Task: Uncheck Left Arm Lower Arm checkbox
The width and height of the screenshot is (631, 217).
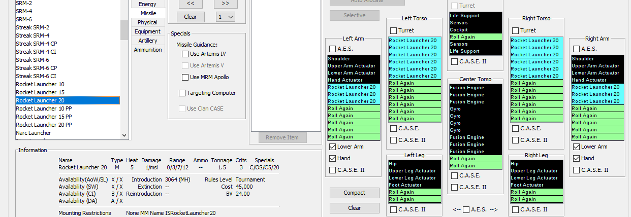Action: (333, 147)
